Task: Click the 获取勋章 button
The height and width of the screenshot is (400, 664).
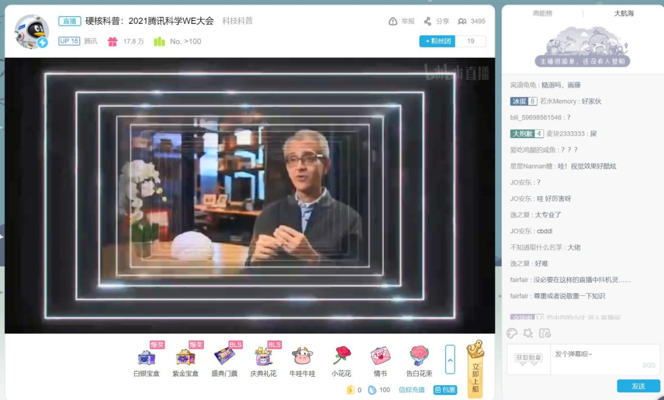Action: pyautogui.click(x=529, y=358)
